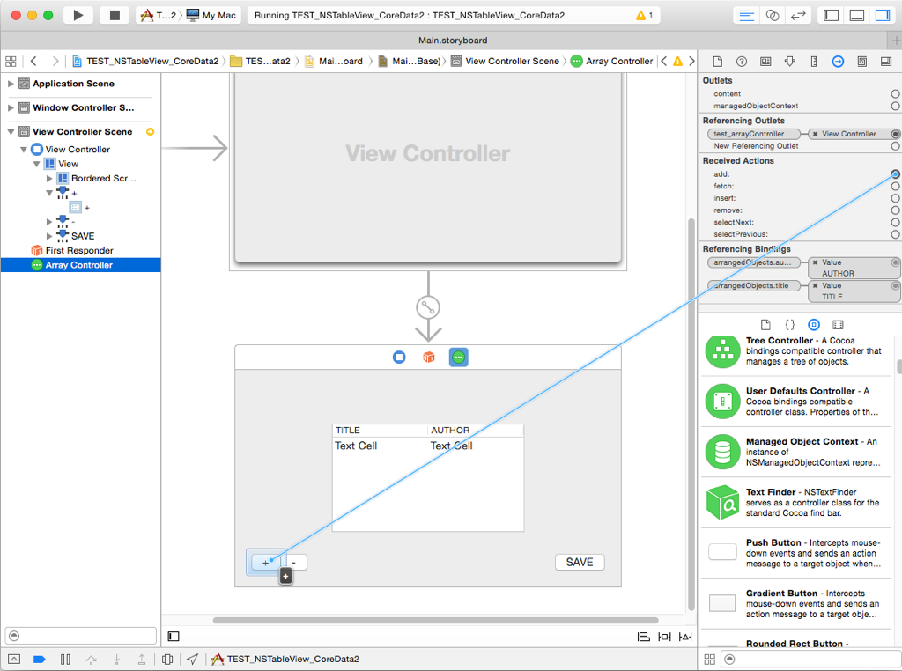Viewport: 902px width, 671px height.
Task: Click the jump bar warning icon
Action: (677, 61)
